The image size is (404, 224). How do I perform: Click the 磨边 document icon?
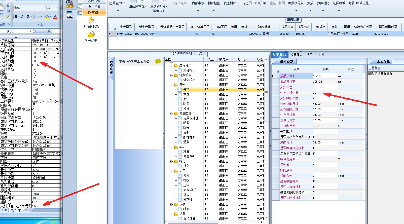[180, 99]
